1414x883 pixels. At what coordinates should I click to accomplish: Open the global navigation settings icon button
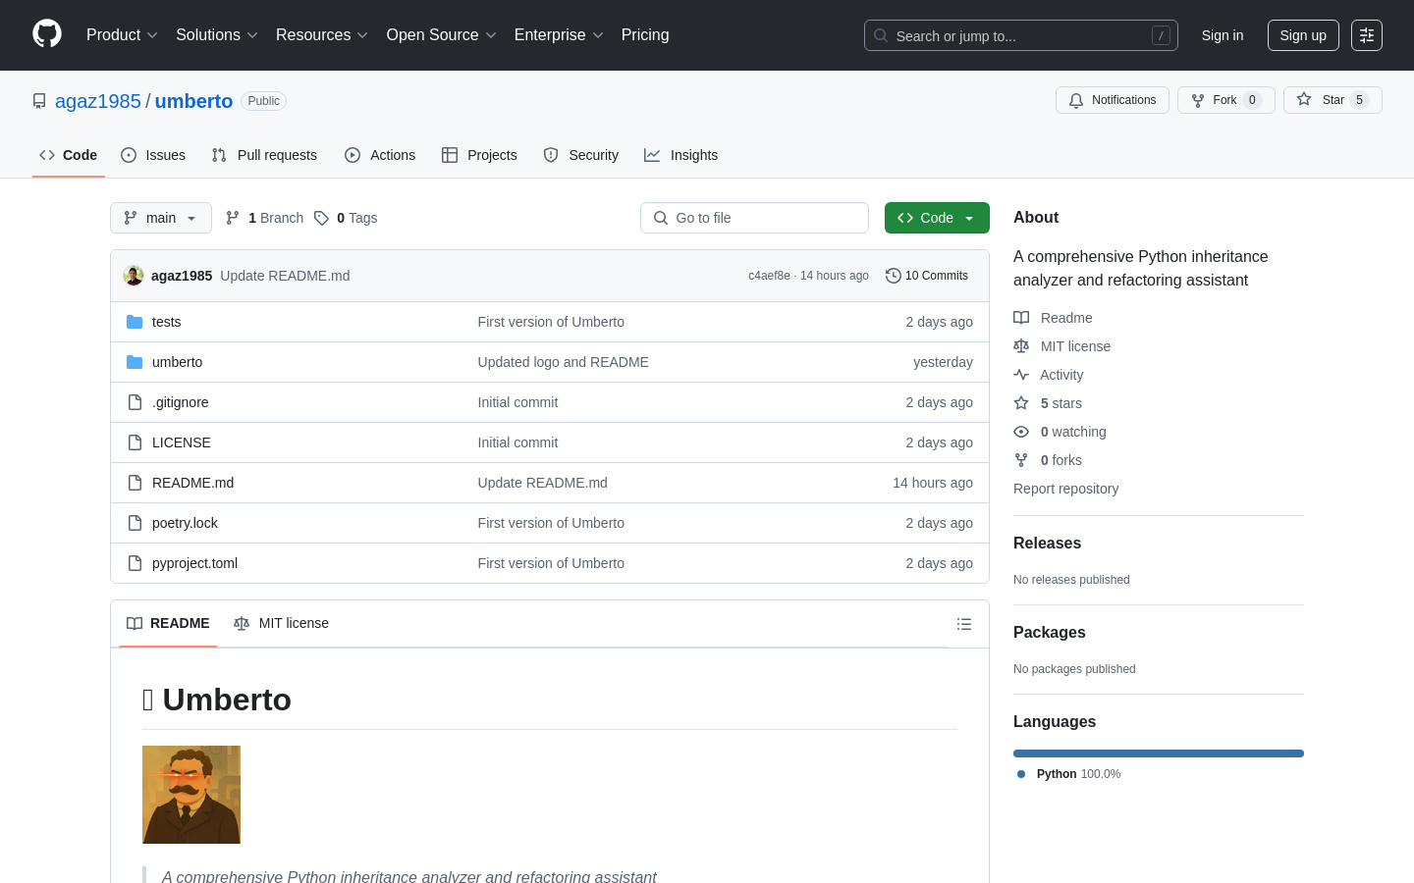1367,35
